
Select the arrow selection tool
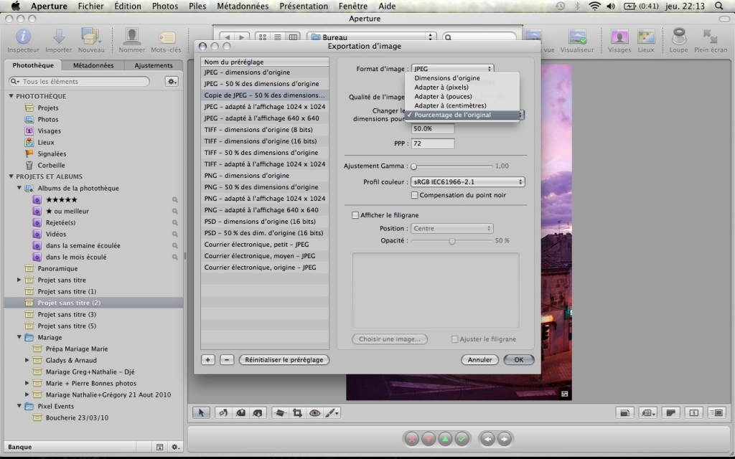[x=201, y=412]
